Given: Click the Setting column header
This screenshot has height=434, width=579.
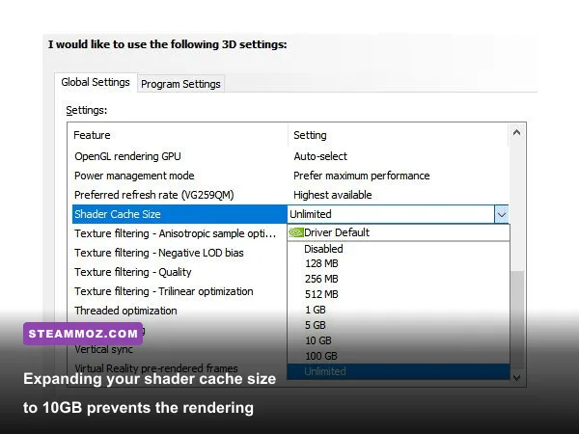Looking at the screenshot, I should 398,135.
